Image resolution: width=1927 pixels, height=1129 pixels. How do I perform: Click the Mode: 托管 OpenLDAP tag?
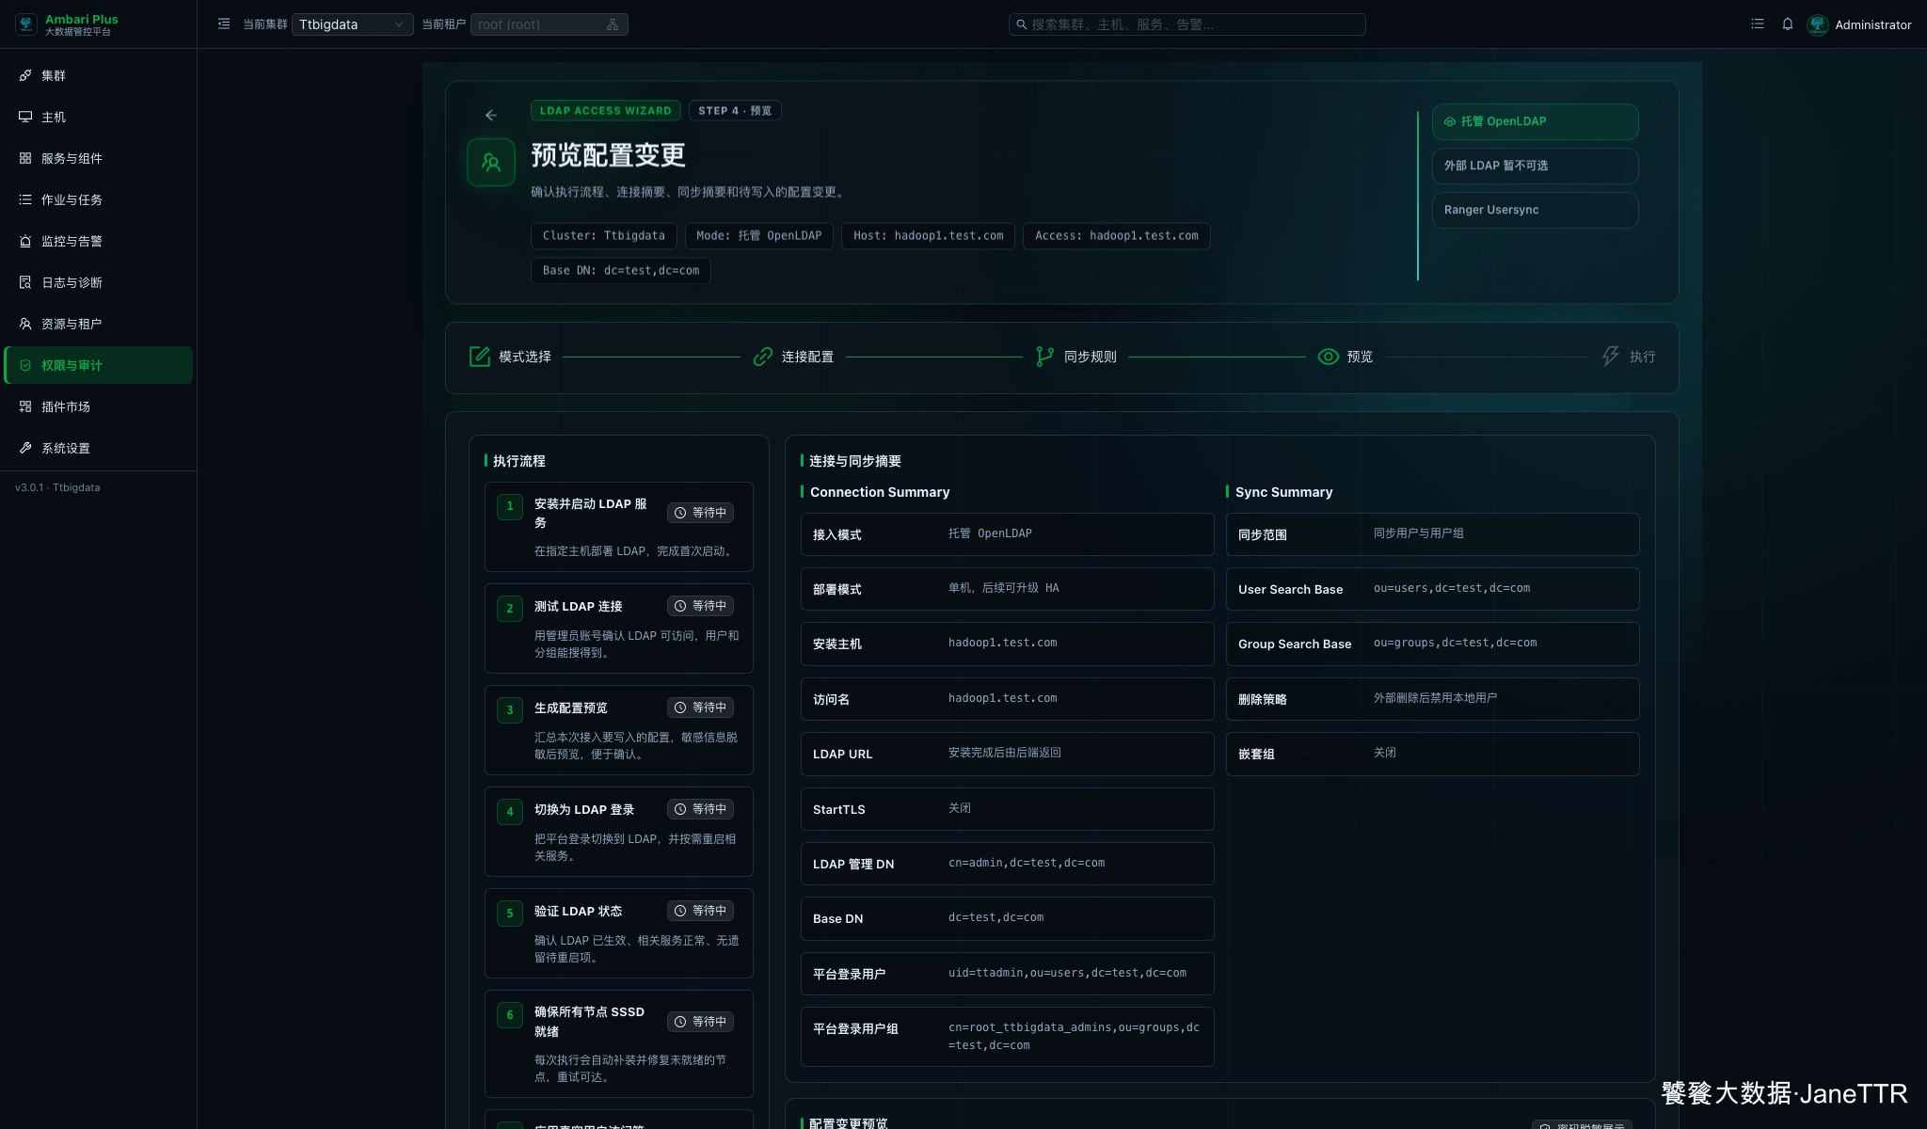[x=759, y=236]
